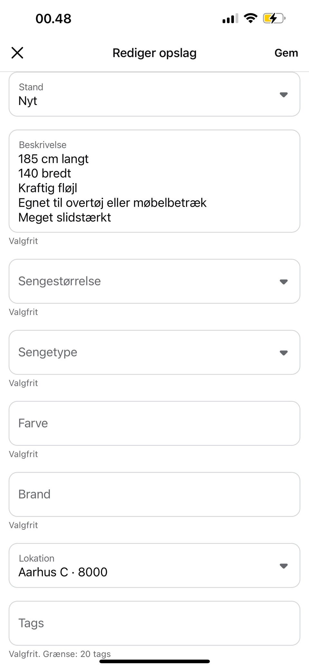Viewport: 309px width, 669px height.
Task: Click the Lokation dropdown arrow icon
Action: 283,566
